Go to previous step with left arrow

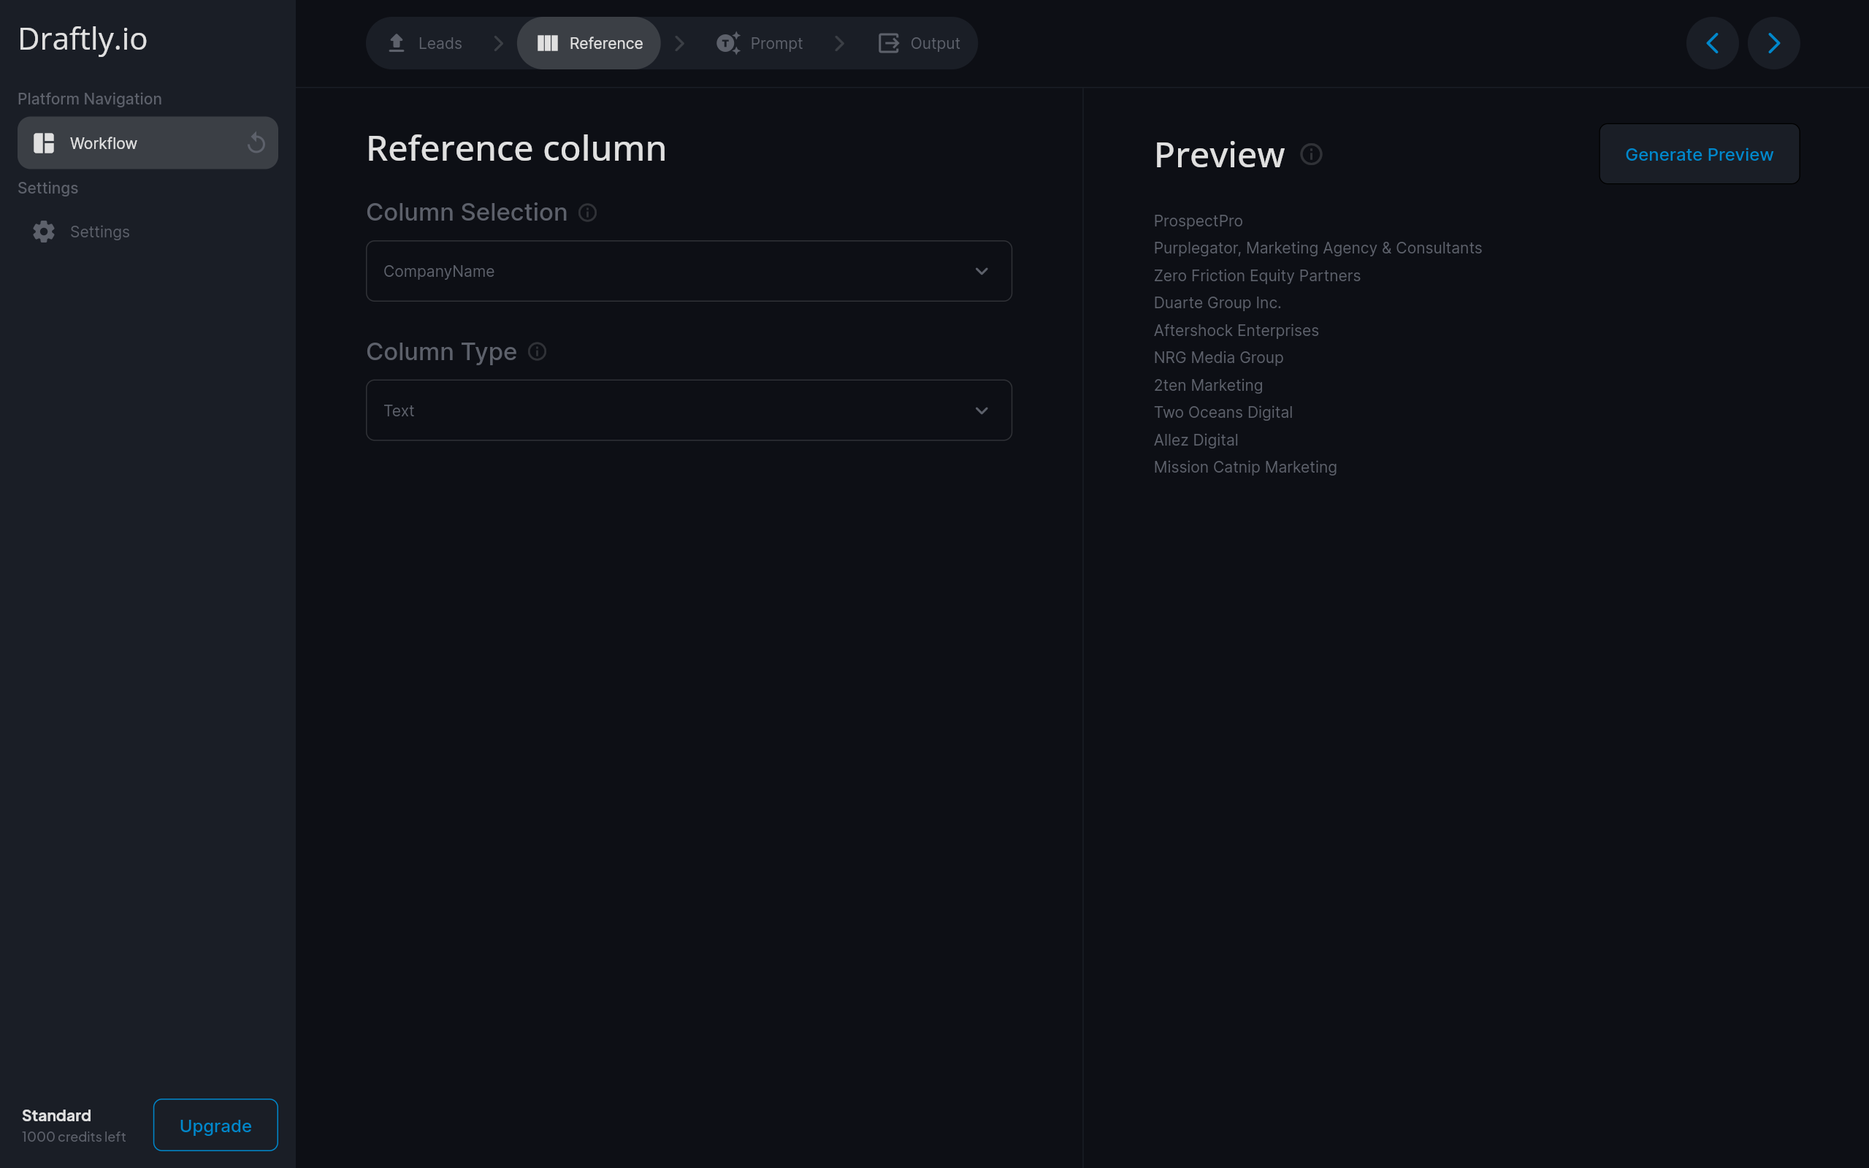coord(1711,43)
